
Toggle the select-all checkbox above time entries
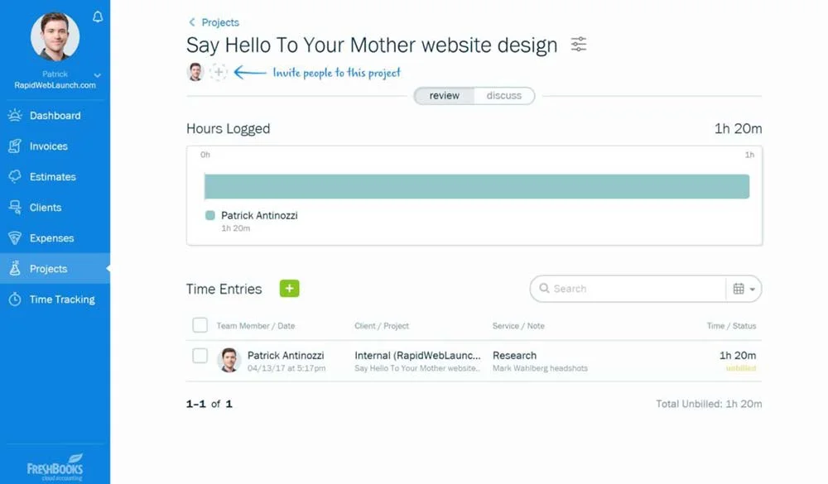(200, 325)
